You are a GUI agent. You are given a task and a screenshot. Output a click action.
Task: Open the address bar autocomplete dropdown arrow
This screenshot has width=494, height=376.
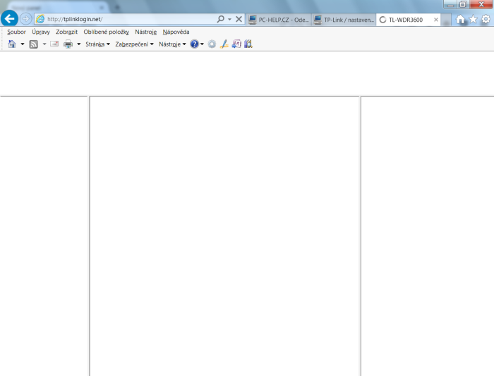pyautogui.click(x=229, y=20)
